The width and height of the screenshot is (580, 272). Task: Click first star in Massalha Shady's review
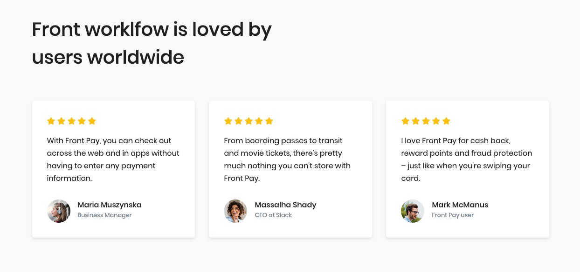[228, 121]
